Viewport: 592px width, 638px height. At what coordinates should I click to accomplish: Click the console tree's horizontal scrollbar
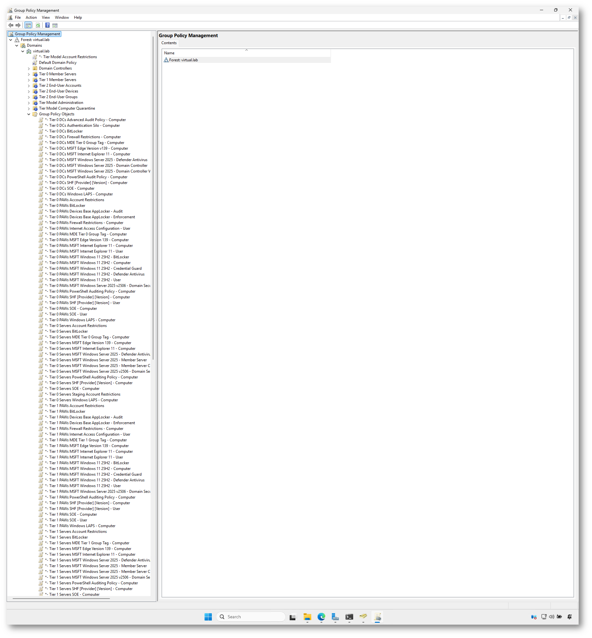click(x=61, y=598)
